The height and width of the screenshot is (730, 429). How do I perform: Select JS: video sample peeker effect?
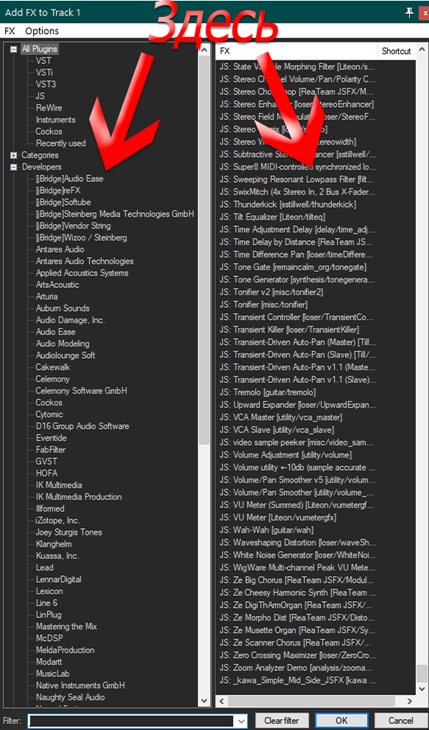point(296,443)
